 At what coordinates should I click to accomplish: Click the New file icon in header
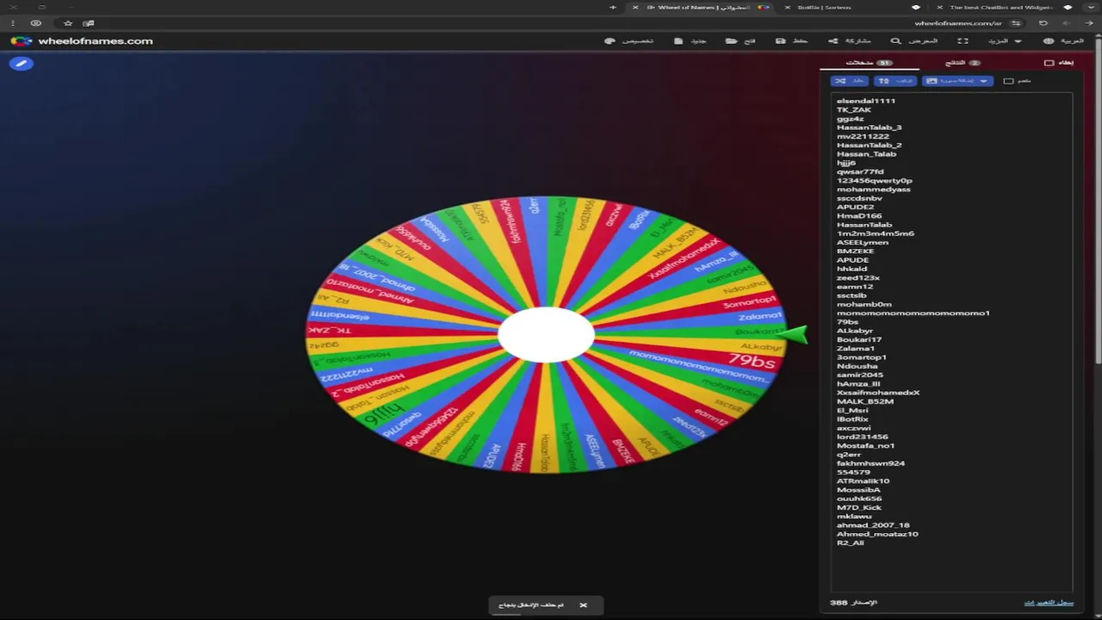click(x=678, y=40)
